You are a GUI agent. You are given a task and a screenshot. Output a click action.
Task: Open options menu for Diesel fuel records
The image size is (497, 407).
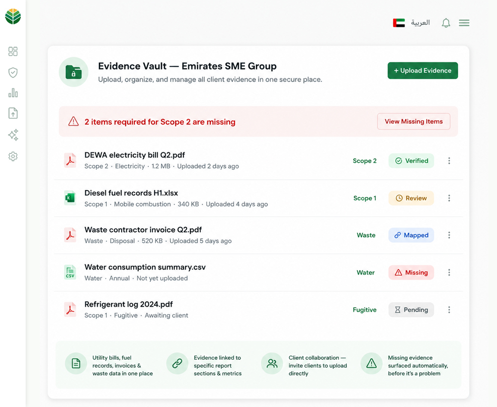(x=449, y=198)
